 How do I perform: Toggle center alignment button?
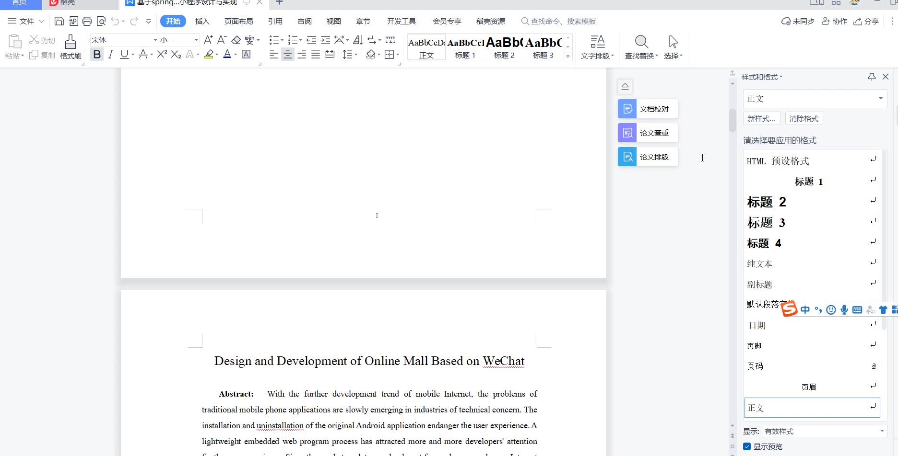coord(287,55)
